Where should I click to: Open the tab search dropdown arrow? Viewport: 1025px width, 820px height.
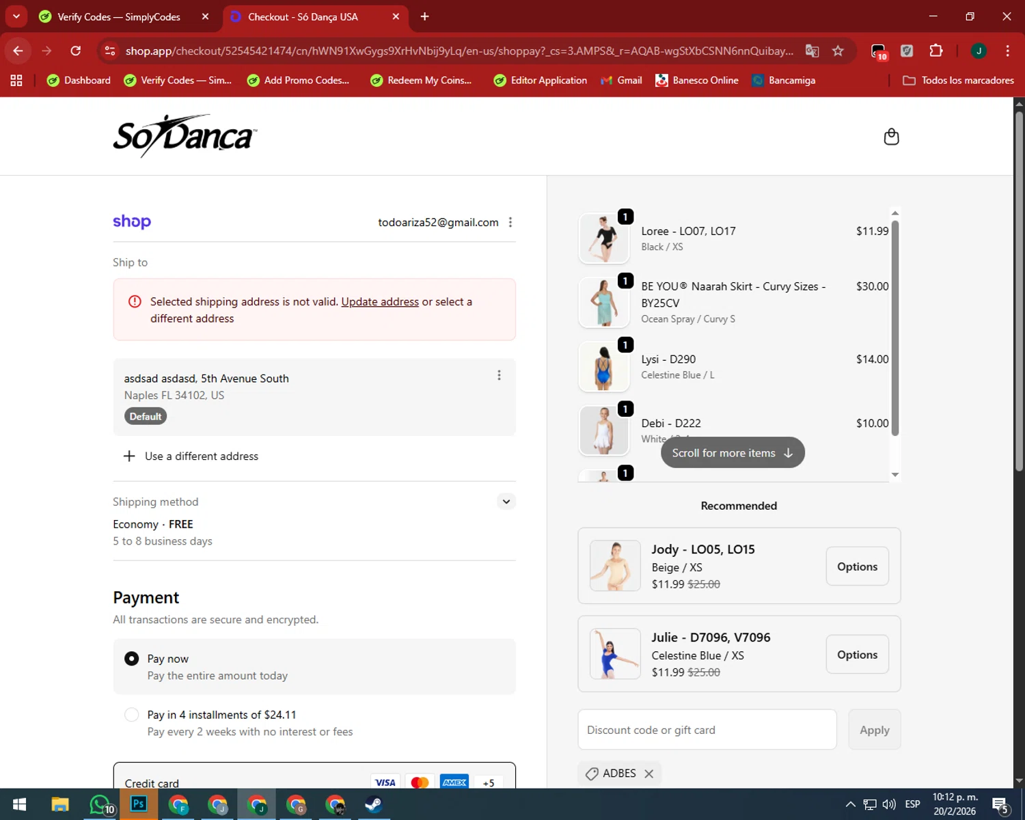[x=16, y=16]
